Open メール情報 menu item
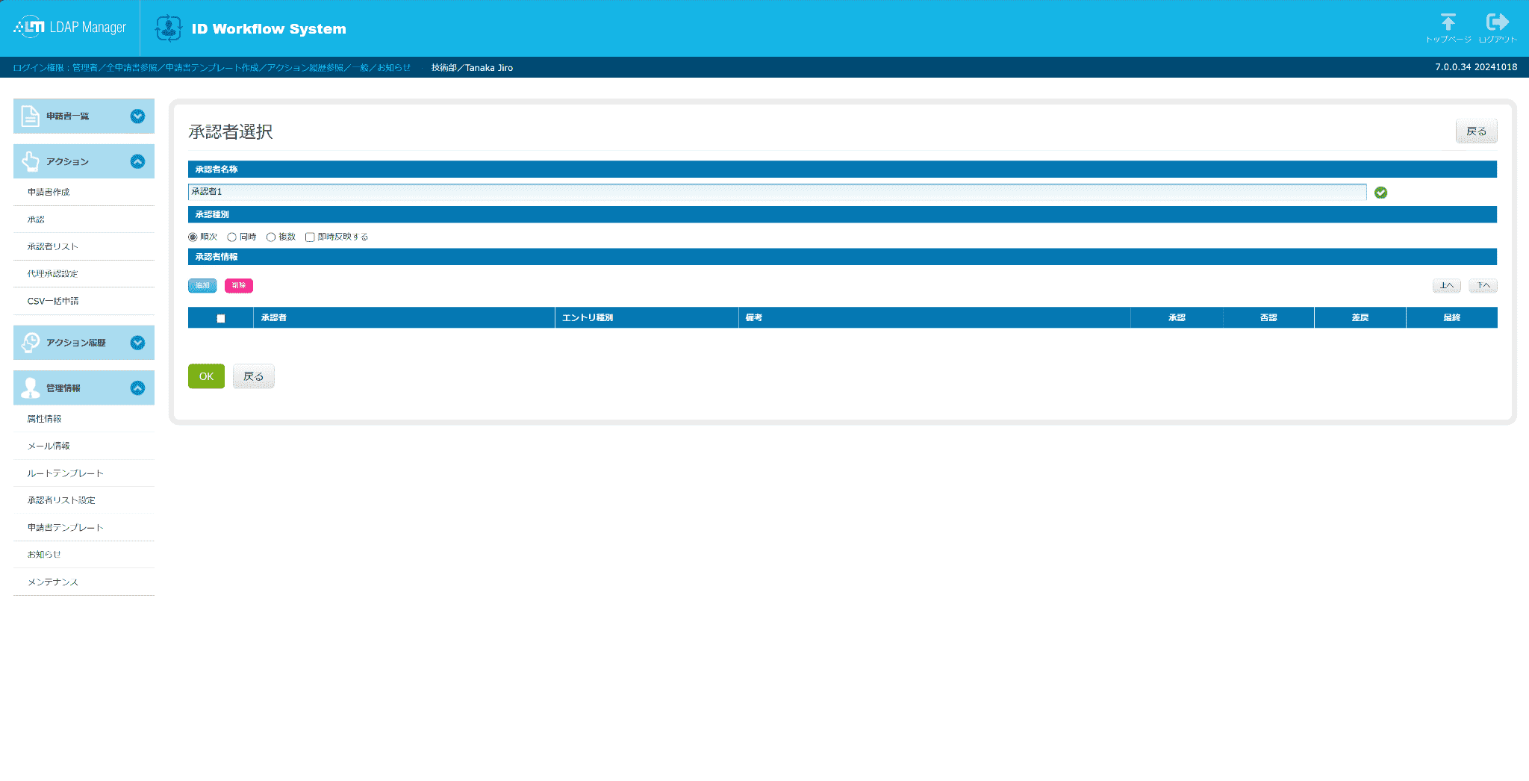 tap(84, 446)
